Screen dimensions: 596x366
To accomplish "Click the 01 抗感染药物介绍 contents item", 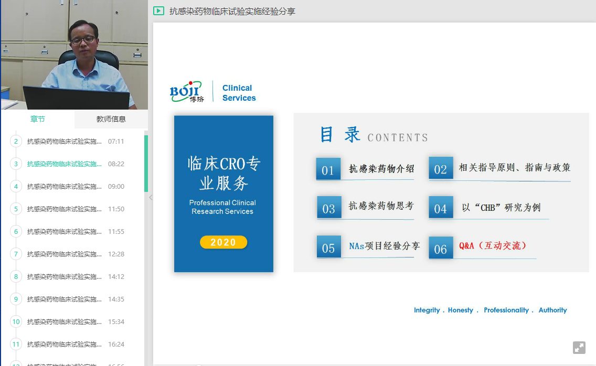I will 365,169.
